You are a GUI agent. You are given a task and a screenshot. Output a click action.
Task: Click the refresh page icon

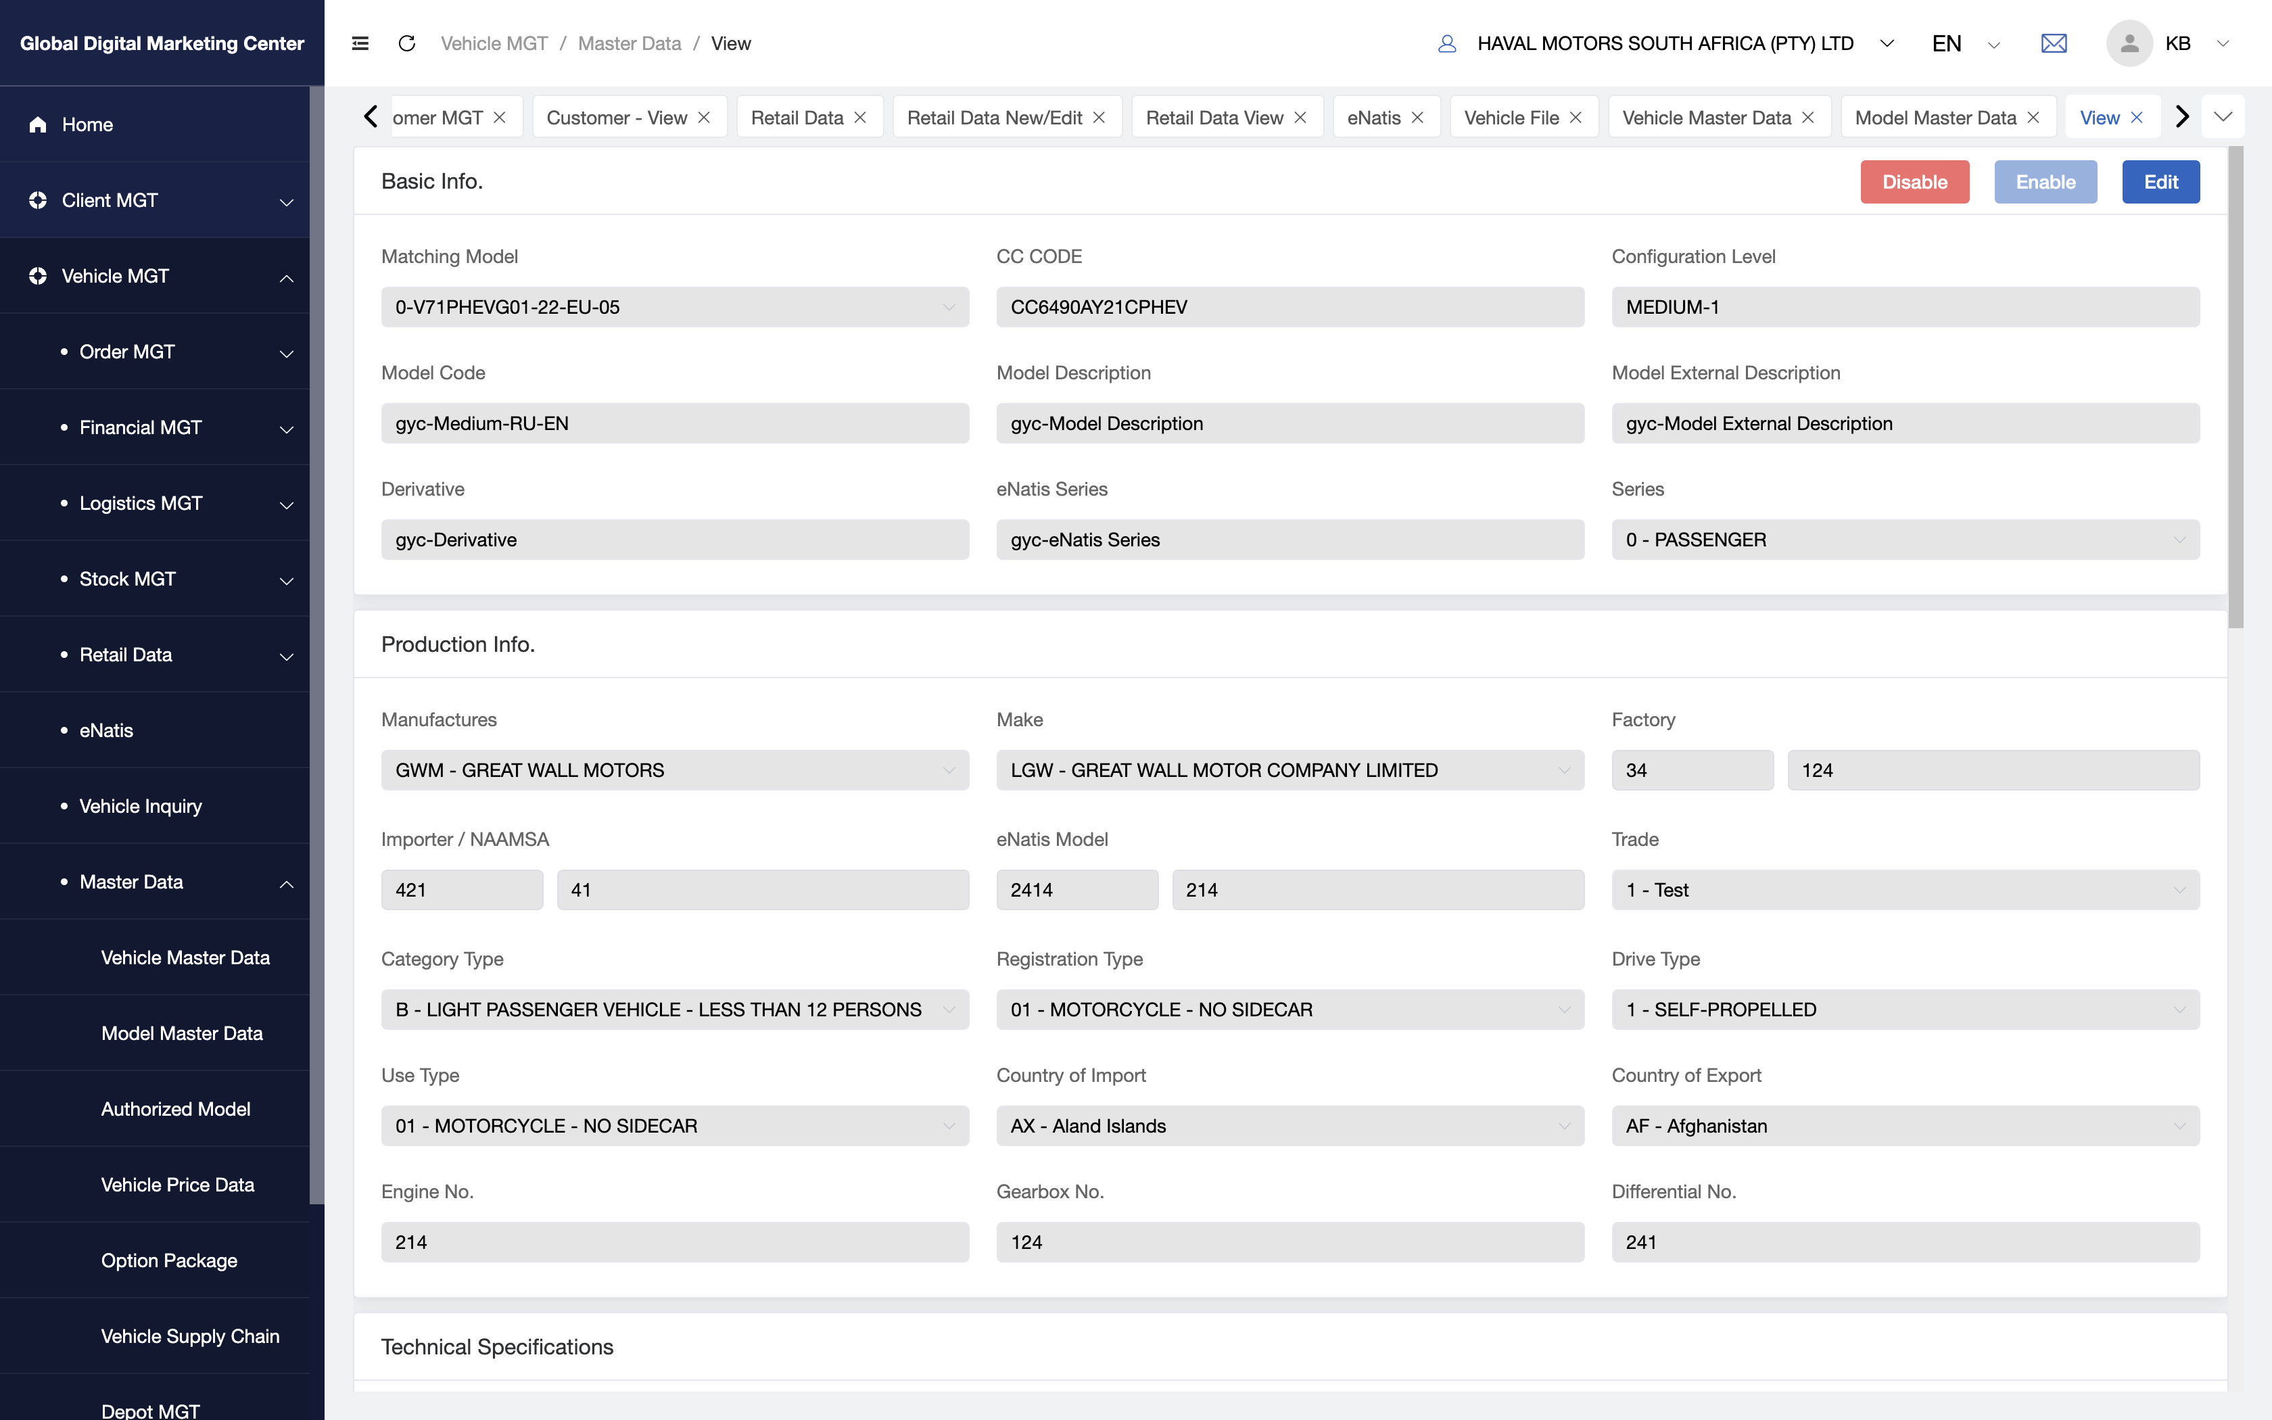coord(406,43)
